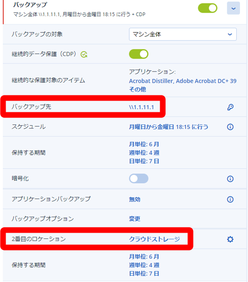Click the 無効 link for アプリケーションバックアップ

pos(135,199)
